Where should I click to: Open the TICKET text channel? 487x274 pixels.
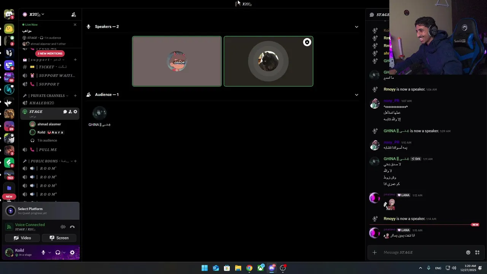point(49,67)
